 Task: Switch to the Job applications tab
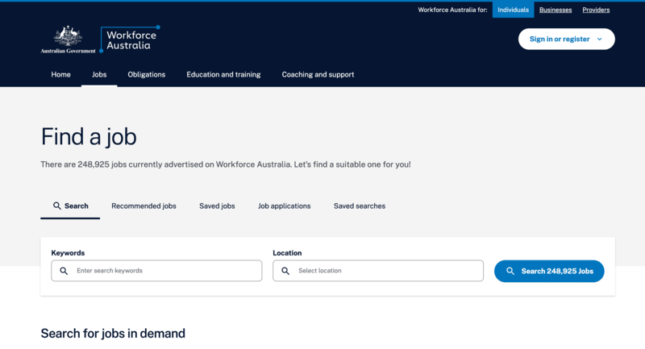point(285,206)
